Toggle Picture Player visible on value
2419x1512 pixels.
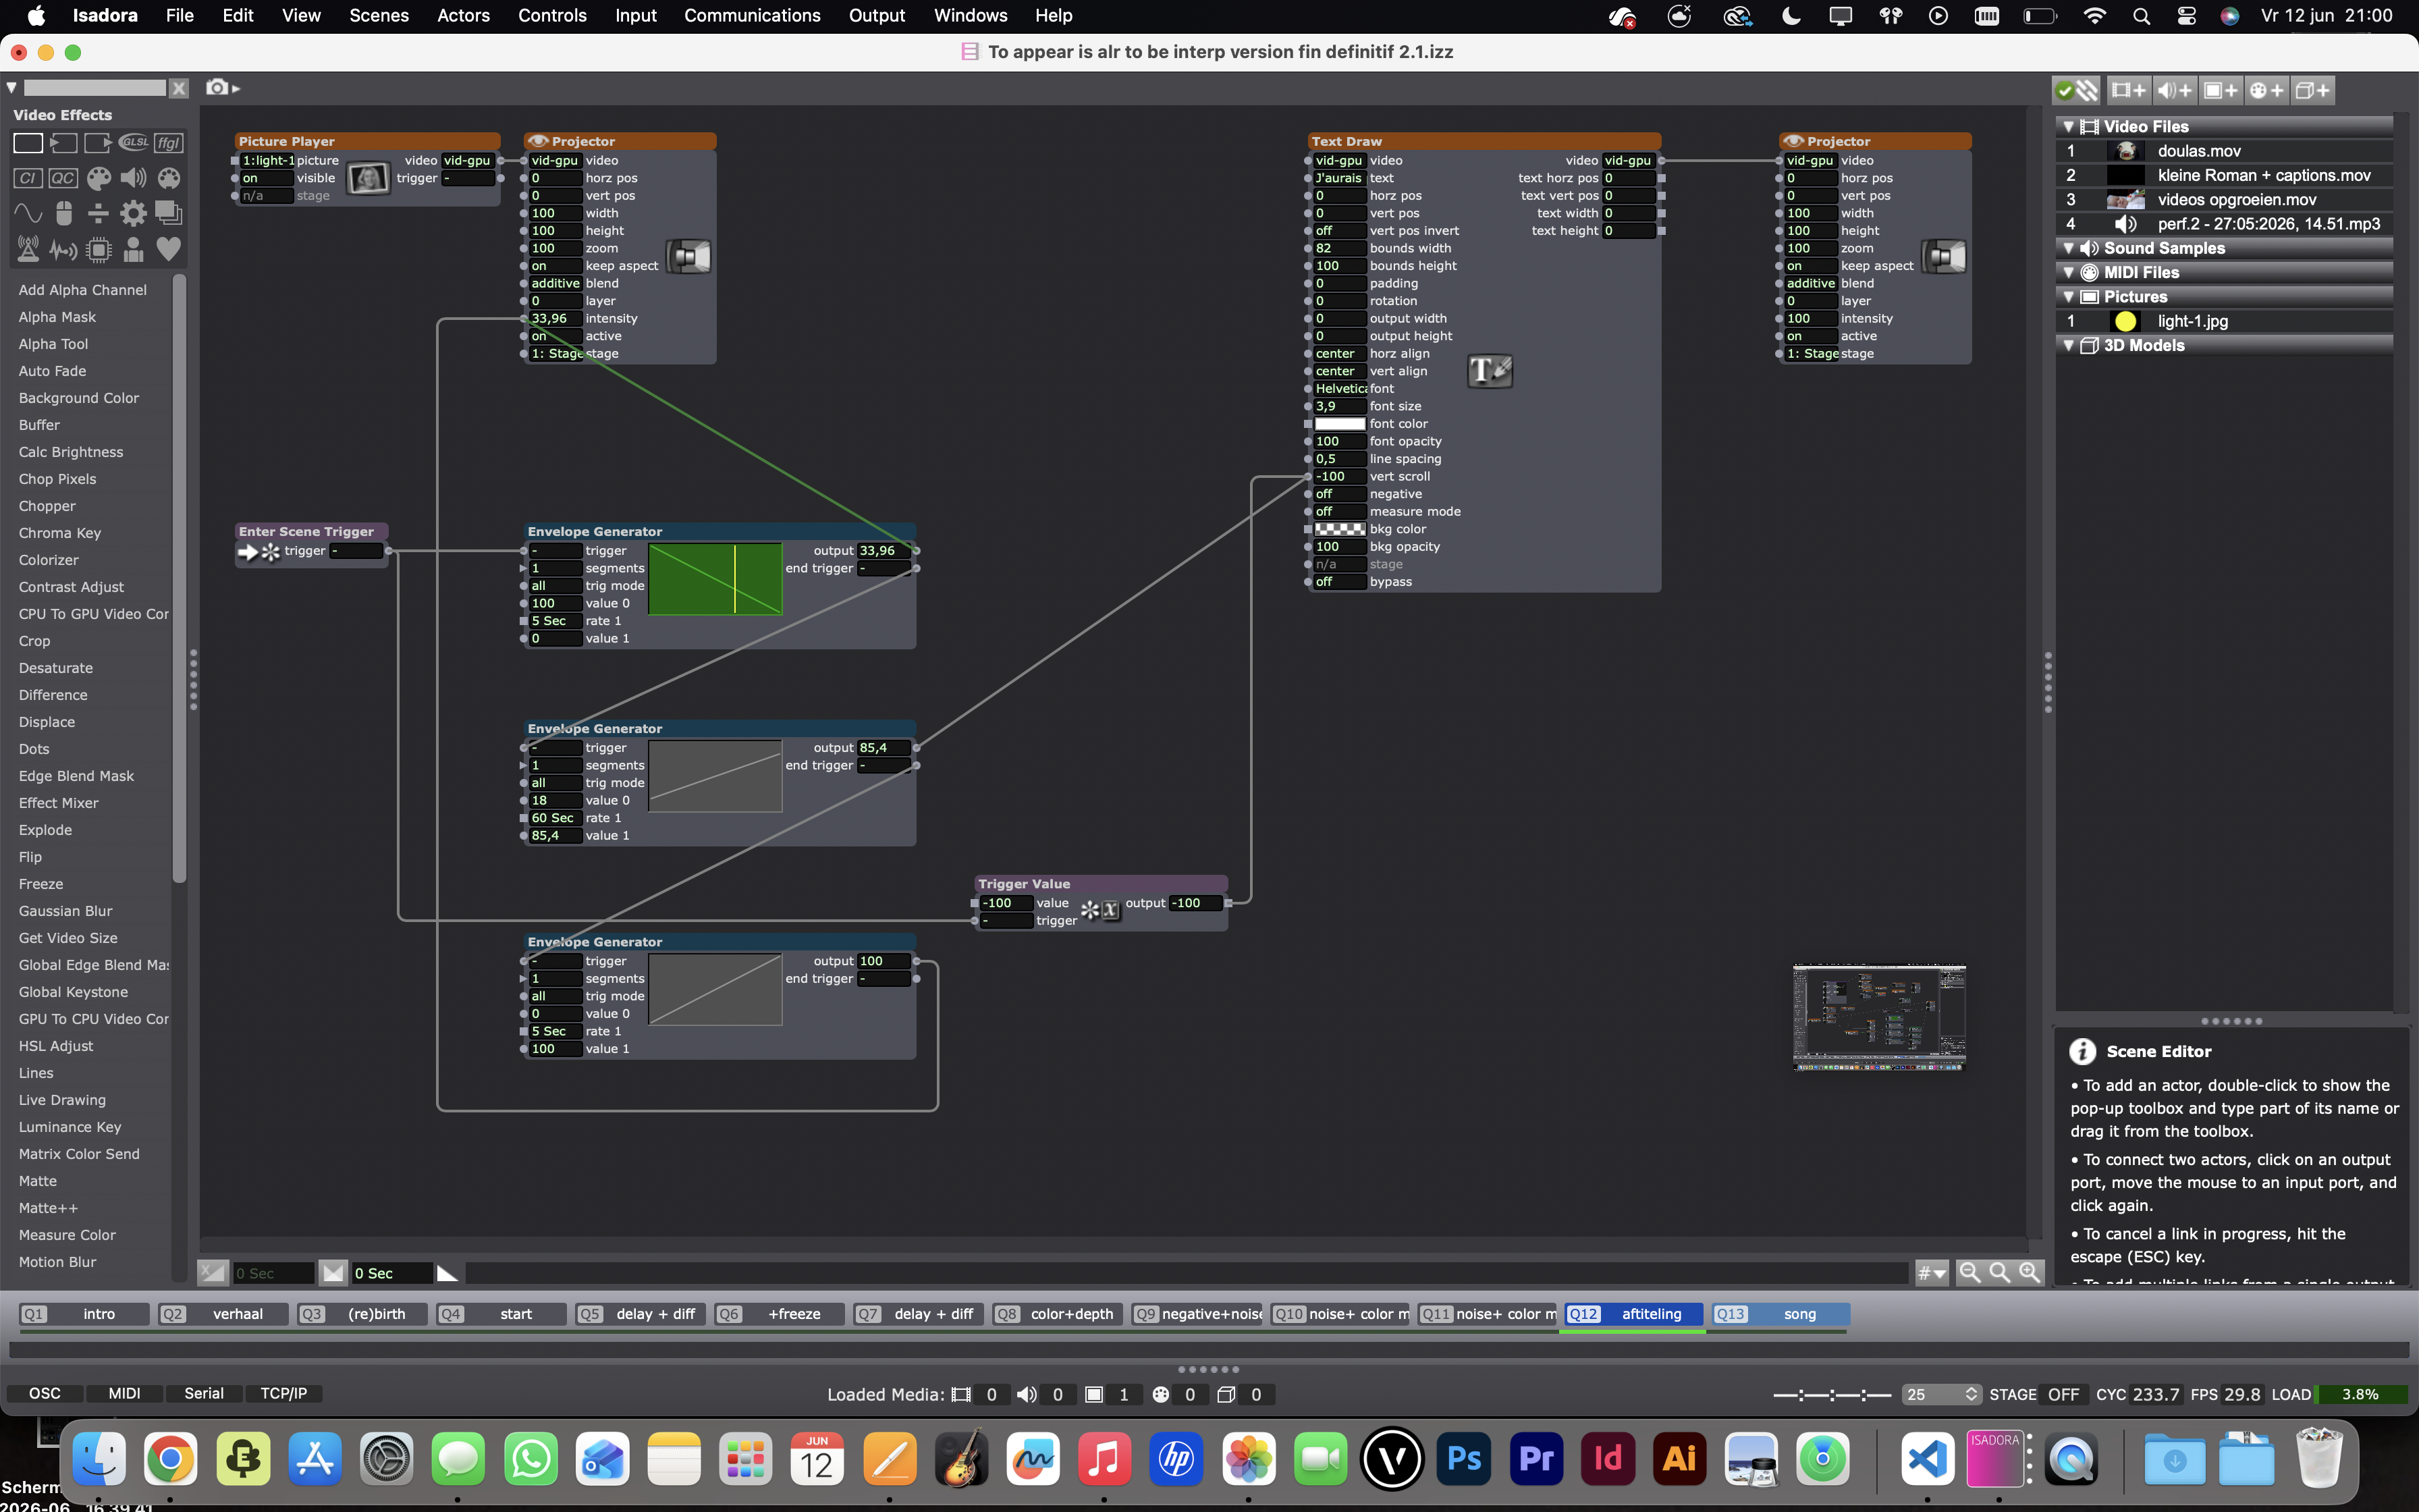266,178
